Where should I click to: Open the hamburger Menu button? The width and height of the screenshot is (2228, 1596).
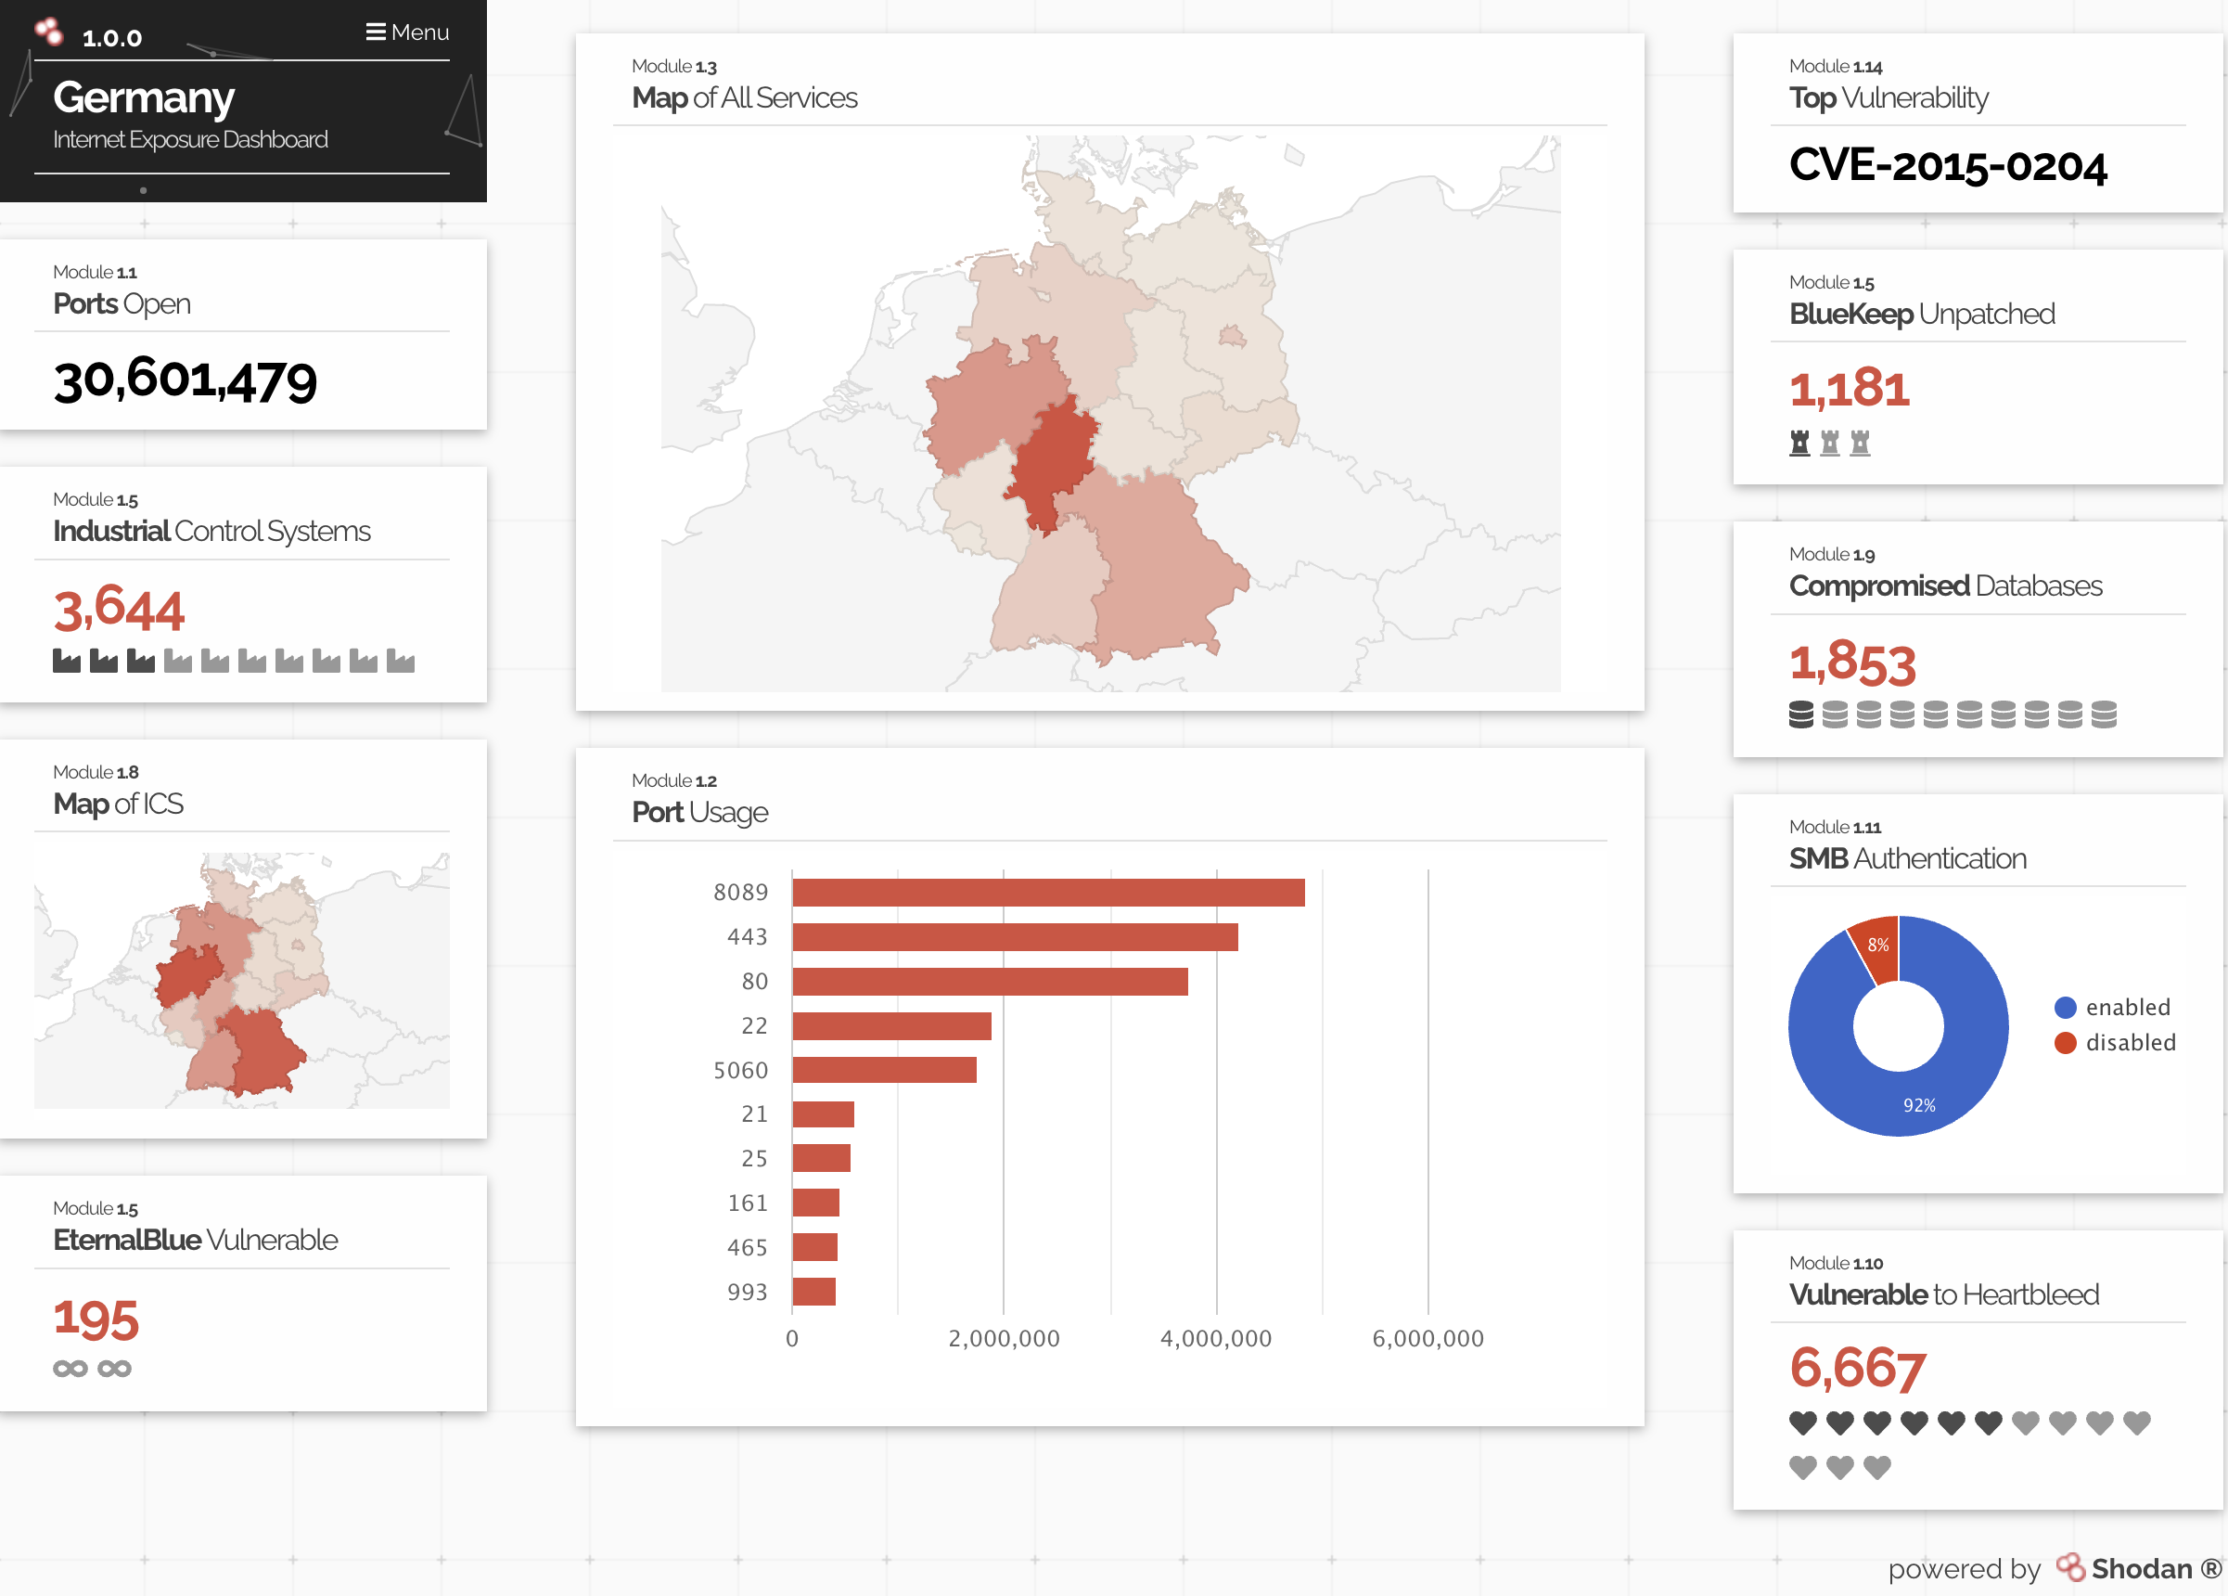406,32
